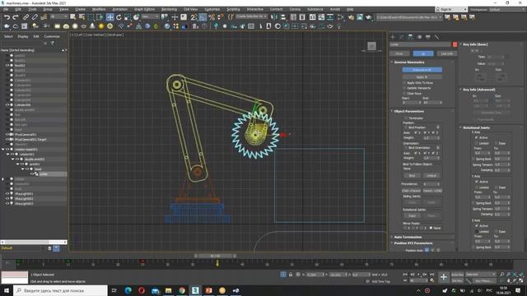Toggle Bind Orientation checkbox
The height and width of the screenshot is (296, 527).
coord(406,148)
